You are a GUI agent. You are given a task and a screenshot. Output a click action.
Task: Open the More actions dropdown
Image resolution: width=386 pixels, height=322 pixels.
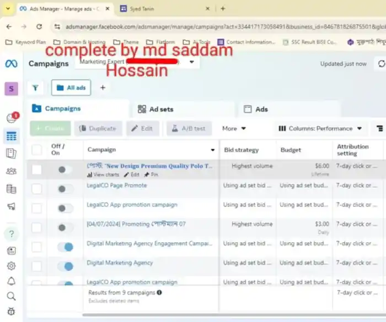pos(234,128)
